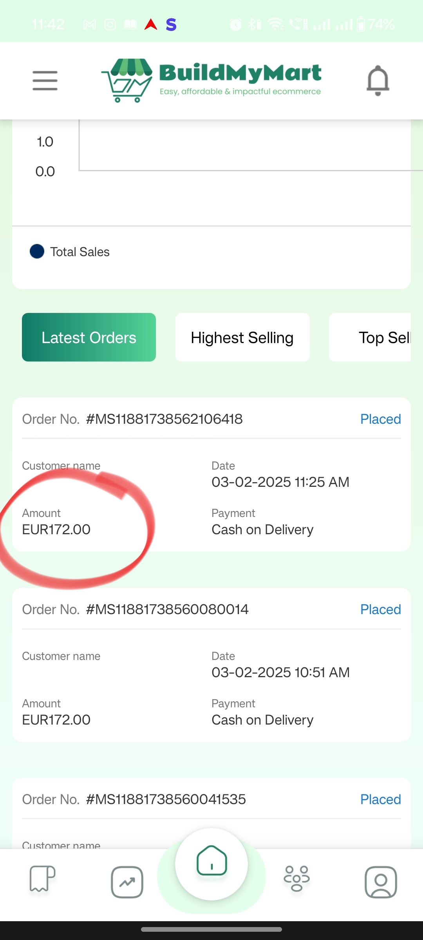Open the hamburger menu
The image size is (423, 940).
tap(45, 81)
